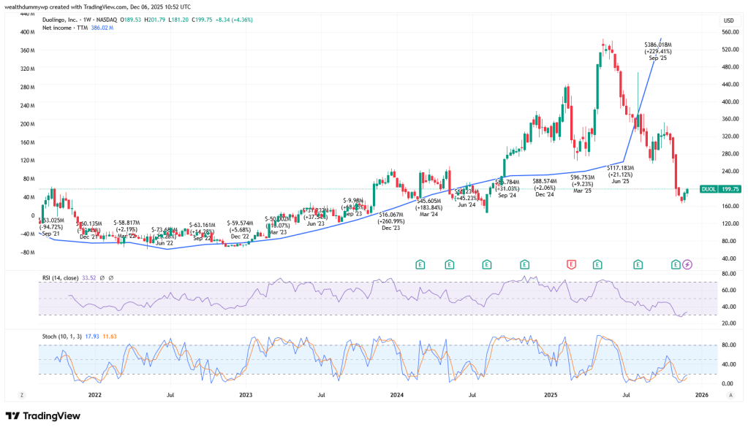Click the A auto-fit button at bottom-right
The image size is (748, 430).
coord(730,395)
